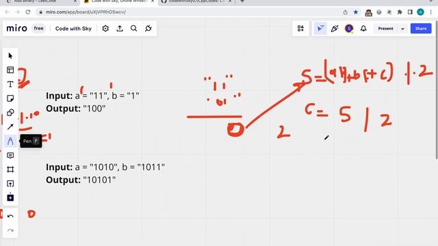This screenshot has height=246, width=438.
Task: Open browser extensions puzzle icon
Action: tap(400, 12)
